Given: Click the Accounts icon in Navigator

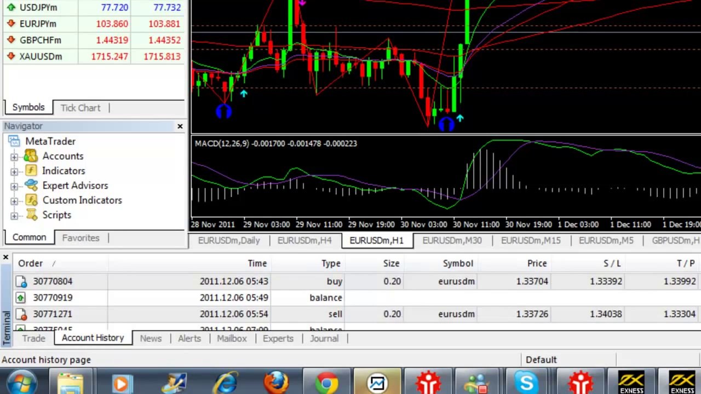Looking at the screenshot, I should (31, 157).
